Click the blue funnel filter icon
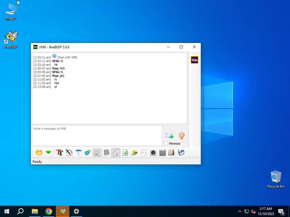 78,153
